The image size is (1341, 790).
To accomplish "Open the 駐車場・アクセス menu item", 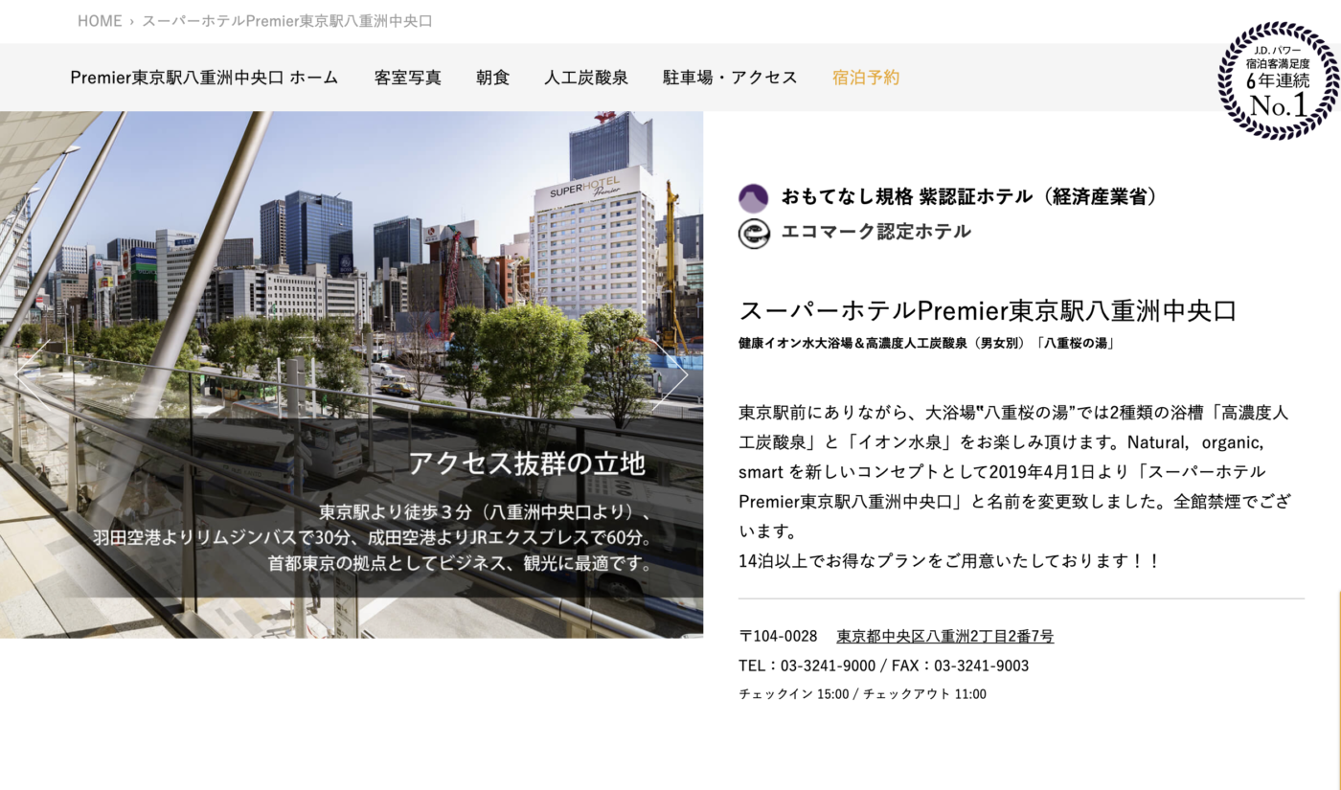I will pyautogui.click(x=730, y=78).
